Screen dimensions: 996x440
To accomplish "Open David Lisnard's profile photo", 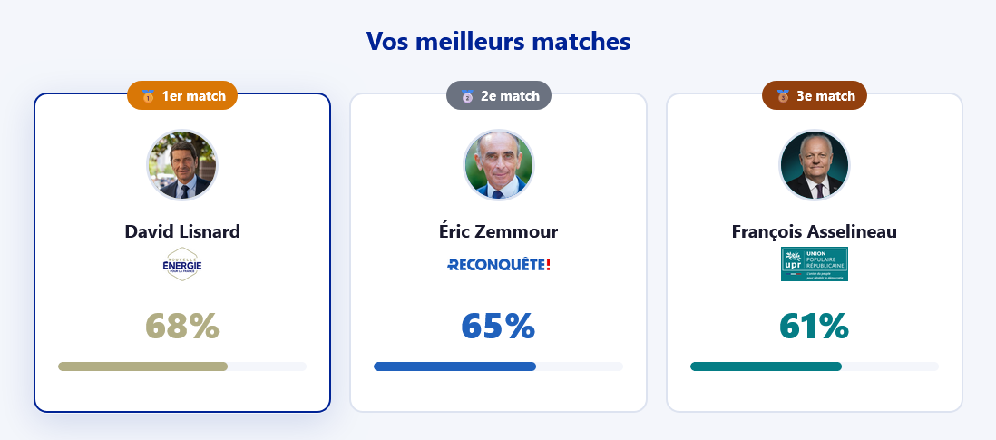I will (x=182, y=165).
